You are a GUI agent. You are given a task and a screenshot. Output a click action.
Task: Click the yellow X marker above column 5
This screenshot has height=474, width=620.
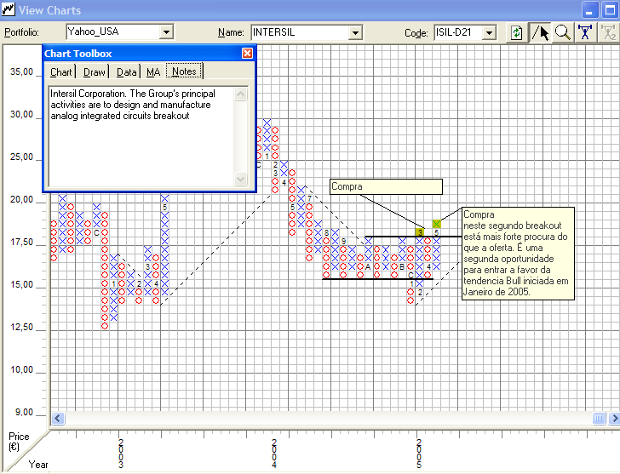(437, 224)
